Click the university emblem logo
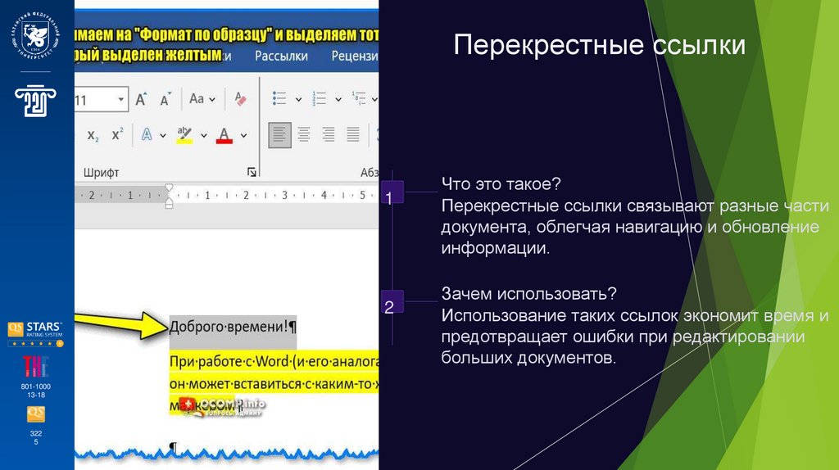 coord(35,35)
